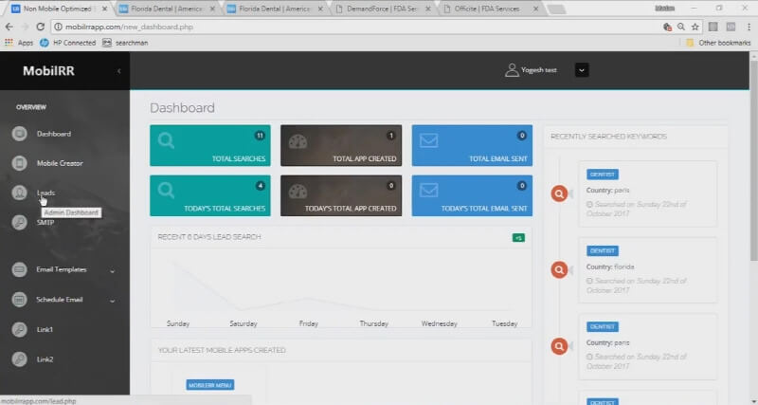Click the user profile avatar icon
758x405 pixels.
point(512,70)
